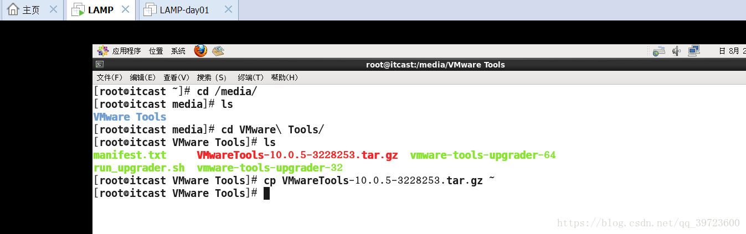Open the volume speaker tray icon
746x234 pixels.
[x=676, y=51]
